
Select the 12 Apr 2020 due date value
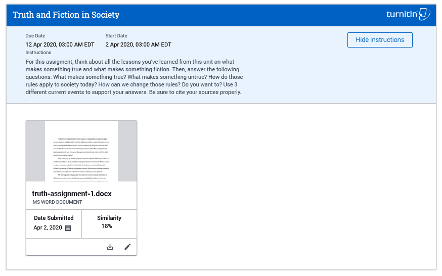(60, 44)
